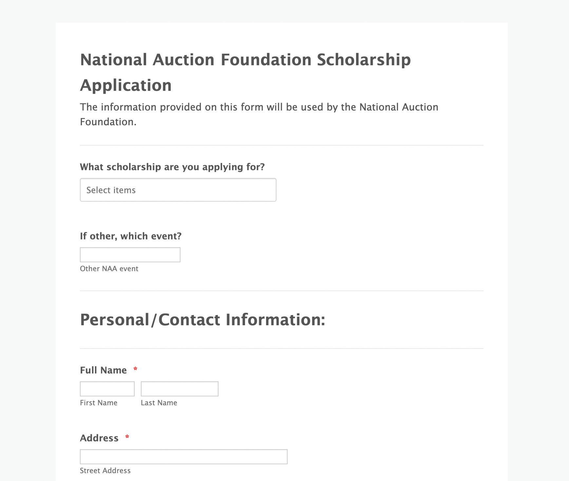Click the 'Other NAA event' text field
Screen dimensions: 569x481
tap(130, 255)
